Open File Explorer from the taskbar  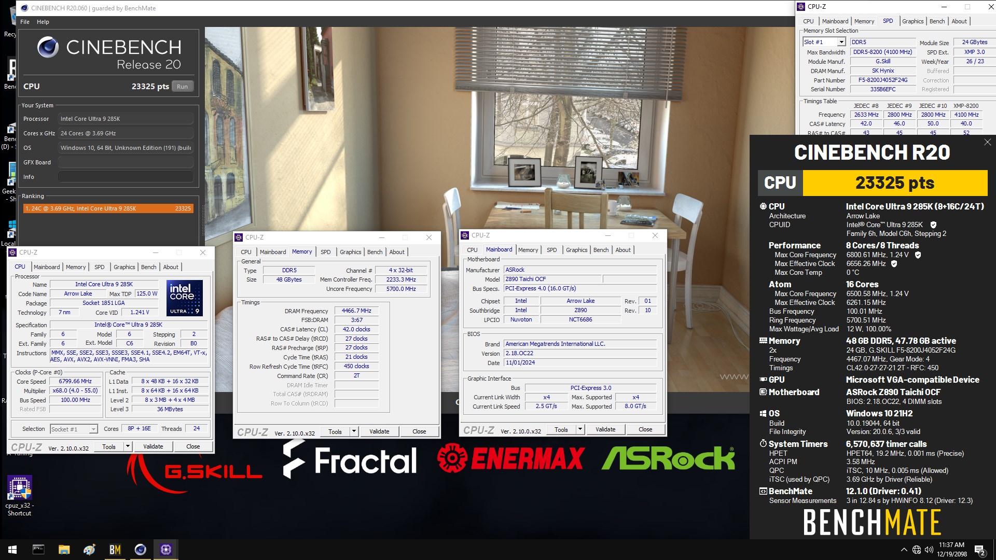(64, 550)
